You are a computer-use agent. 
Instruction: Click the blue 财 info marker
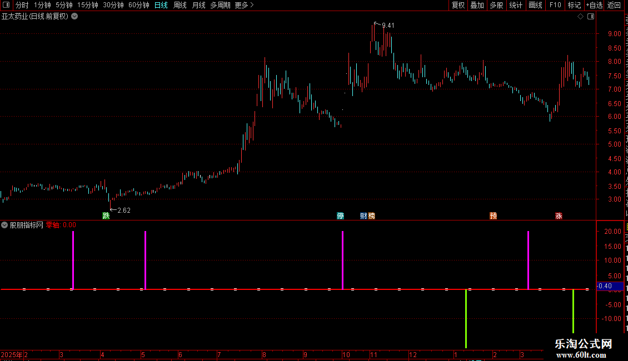click(x=363, y=215)
